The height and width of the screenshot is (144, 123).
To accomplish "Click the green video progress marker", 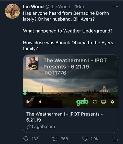I will 25,94.
